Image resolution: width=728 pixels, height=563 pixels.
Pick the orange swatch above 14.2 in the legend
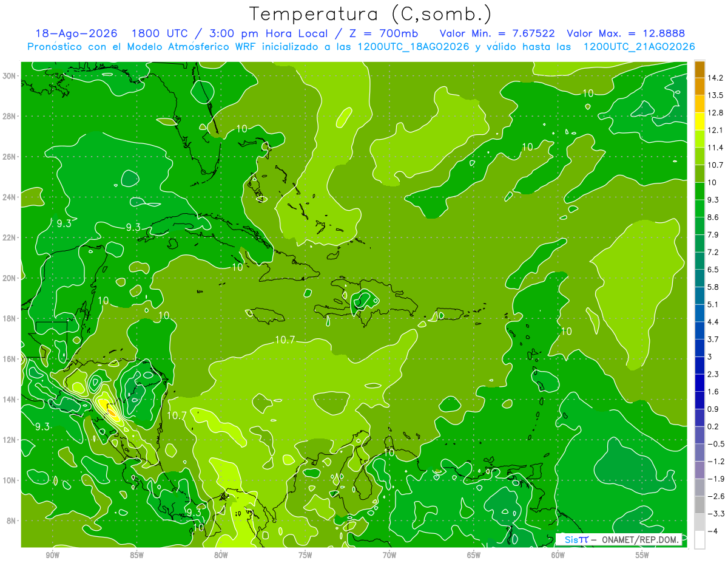pyautogui.click(x=699, y=69)
